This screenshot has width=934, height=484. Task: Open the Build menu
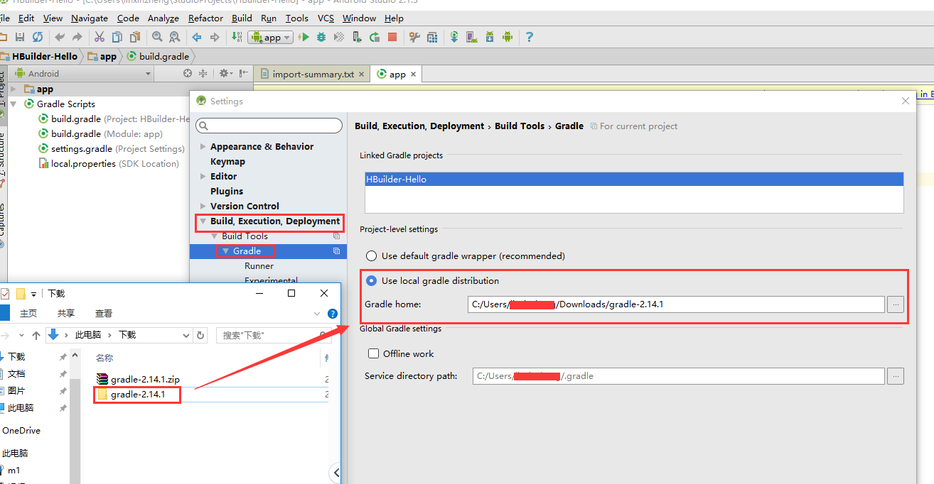pos(242,18)
